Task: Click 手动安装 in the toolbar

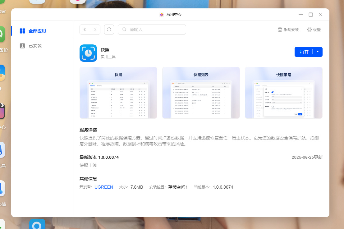Action: click(288, 30)
